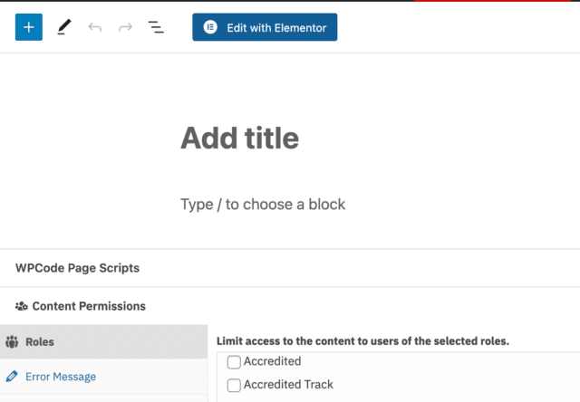Click the 'Limit access to the content' description
Viewport: 580px width, 402px height.
tap(362, 341)
